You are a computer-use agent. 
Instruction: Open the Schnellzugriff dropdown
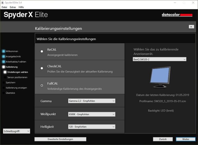[16, 131]
